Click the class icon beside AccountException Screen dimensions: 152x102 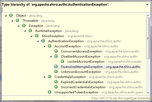click(x=49, y=46)
